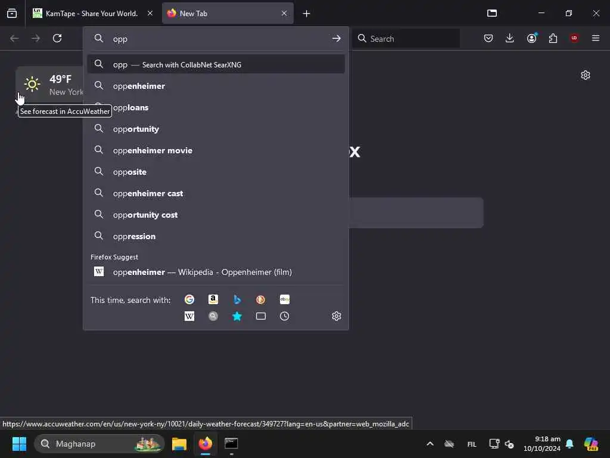The image size is (610, 458).
Task: Click the gray magnifier search engine icon
Action: pyautogui.click(x=213, y=316)
